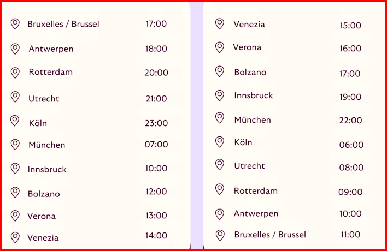The image size is (387, 251).
Task: Click the 12:00 time for Bolzano
Action: pos(156,192)
